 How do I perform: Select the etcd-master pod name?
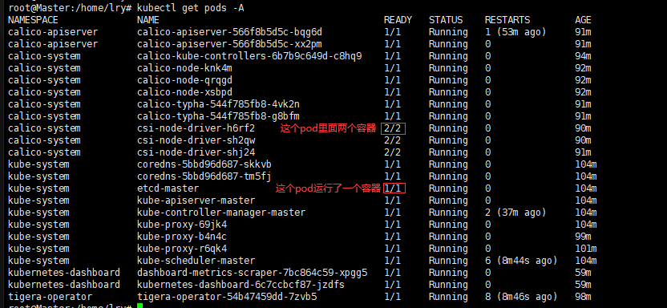(168, 188)
